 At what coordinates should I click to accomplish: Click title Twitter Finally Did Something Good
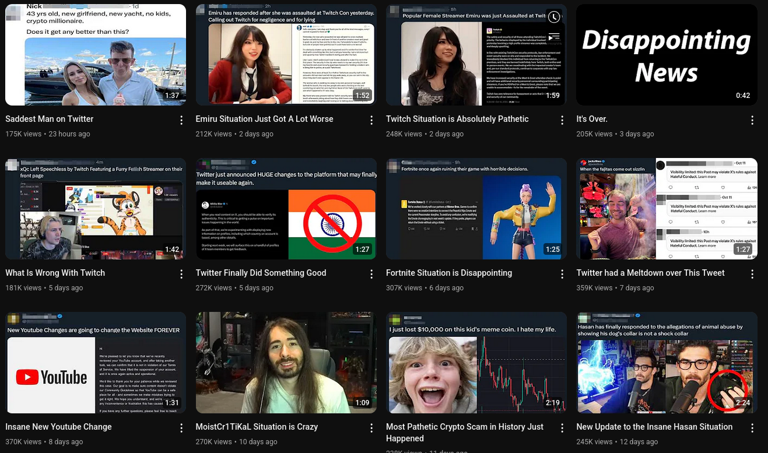click(261, 273)
